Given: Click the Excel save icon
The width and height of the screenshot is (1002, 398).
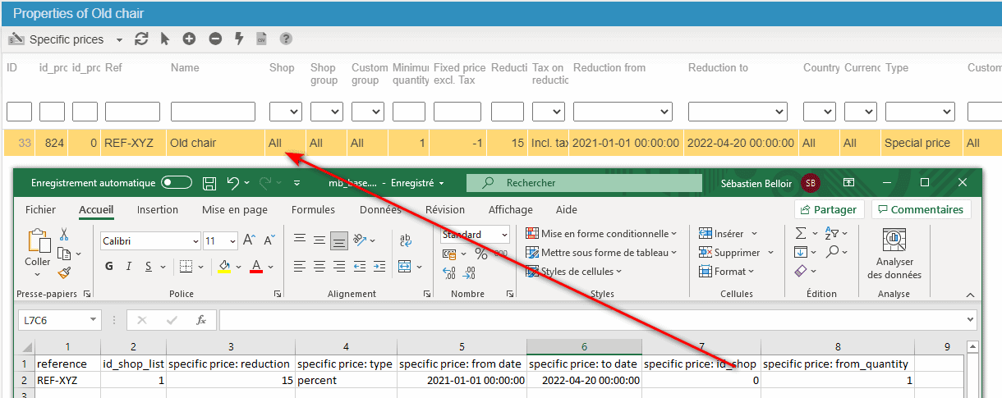Looking at the screenshot, I should point(209,183).
